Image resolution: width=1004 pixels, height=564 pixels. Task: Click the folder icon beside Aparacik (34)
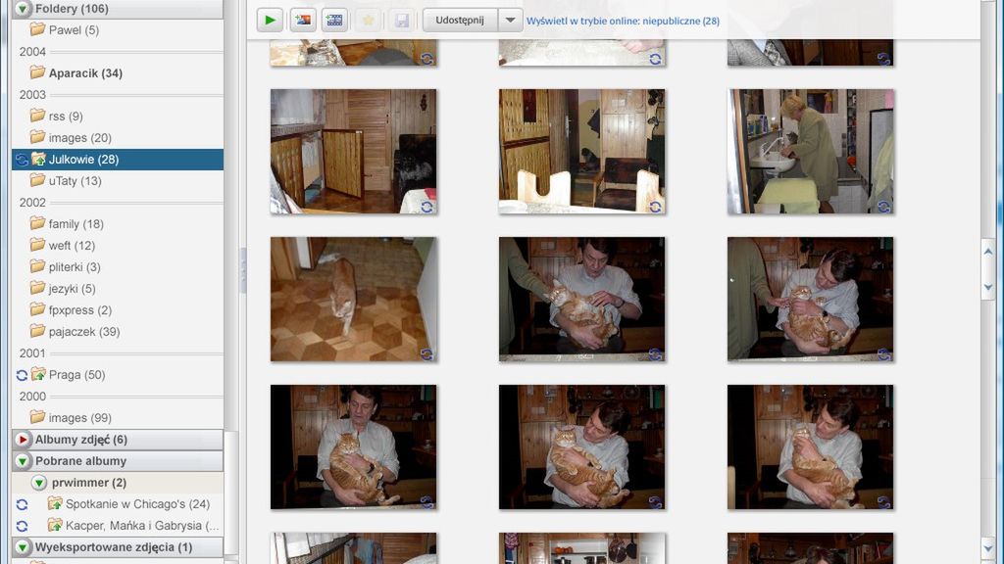click(36, 73)
